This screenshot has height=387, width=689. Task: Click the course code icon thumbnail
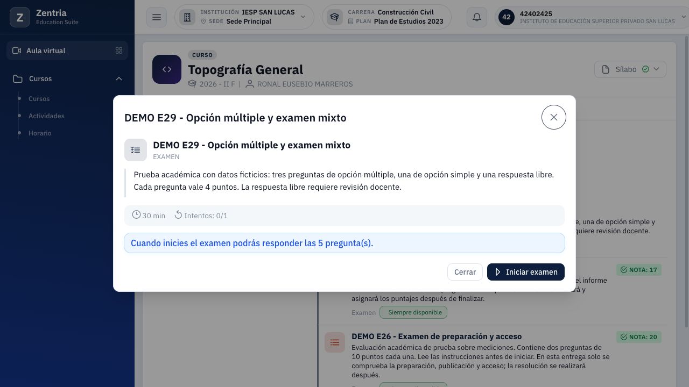(x=167, y=69)
